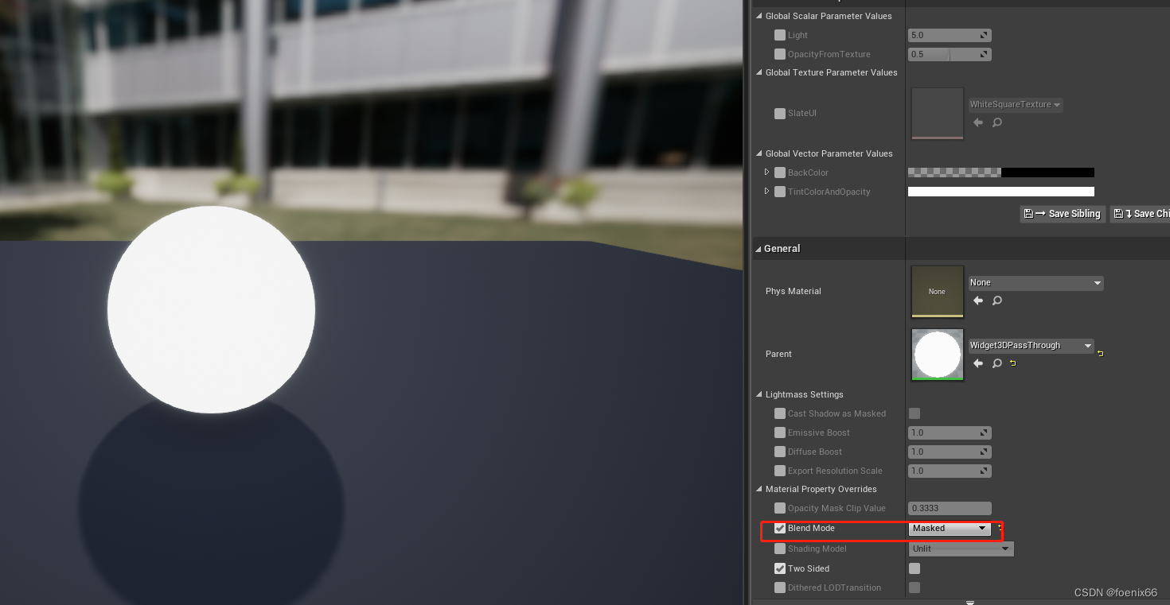Click the Save Child button
This screenshot has width=1170, height=605.
coord(1145,213)
